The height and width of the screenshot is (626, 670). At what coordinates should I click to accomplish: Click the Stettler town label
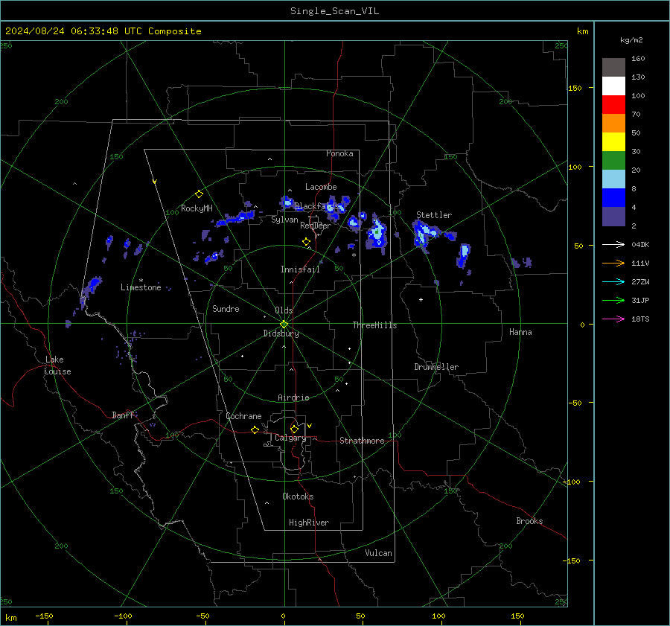[x=434, y=215]
